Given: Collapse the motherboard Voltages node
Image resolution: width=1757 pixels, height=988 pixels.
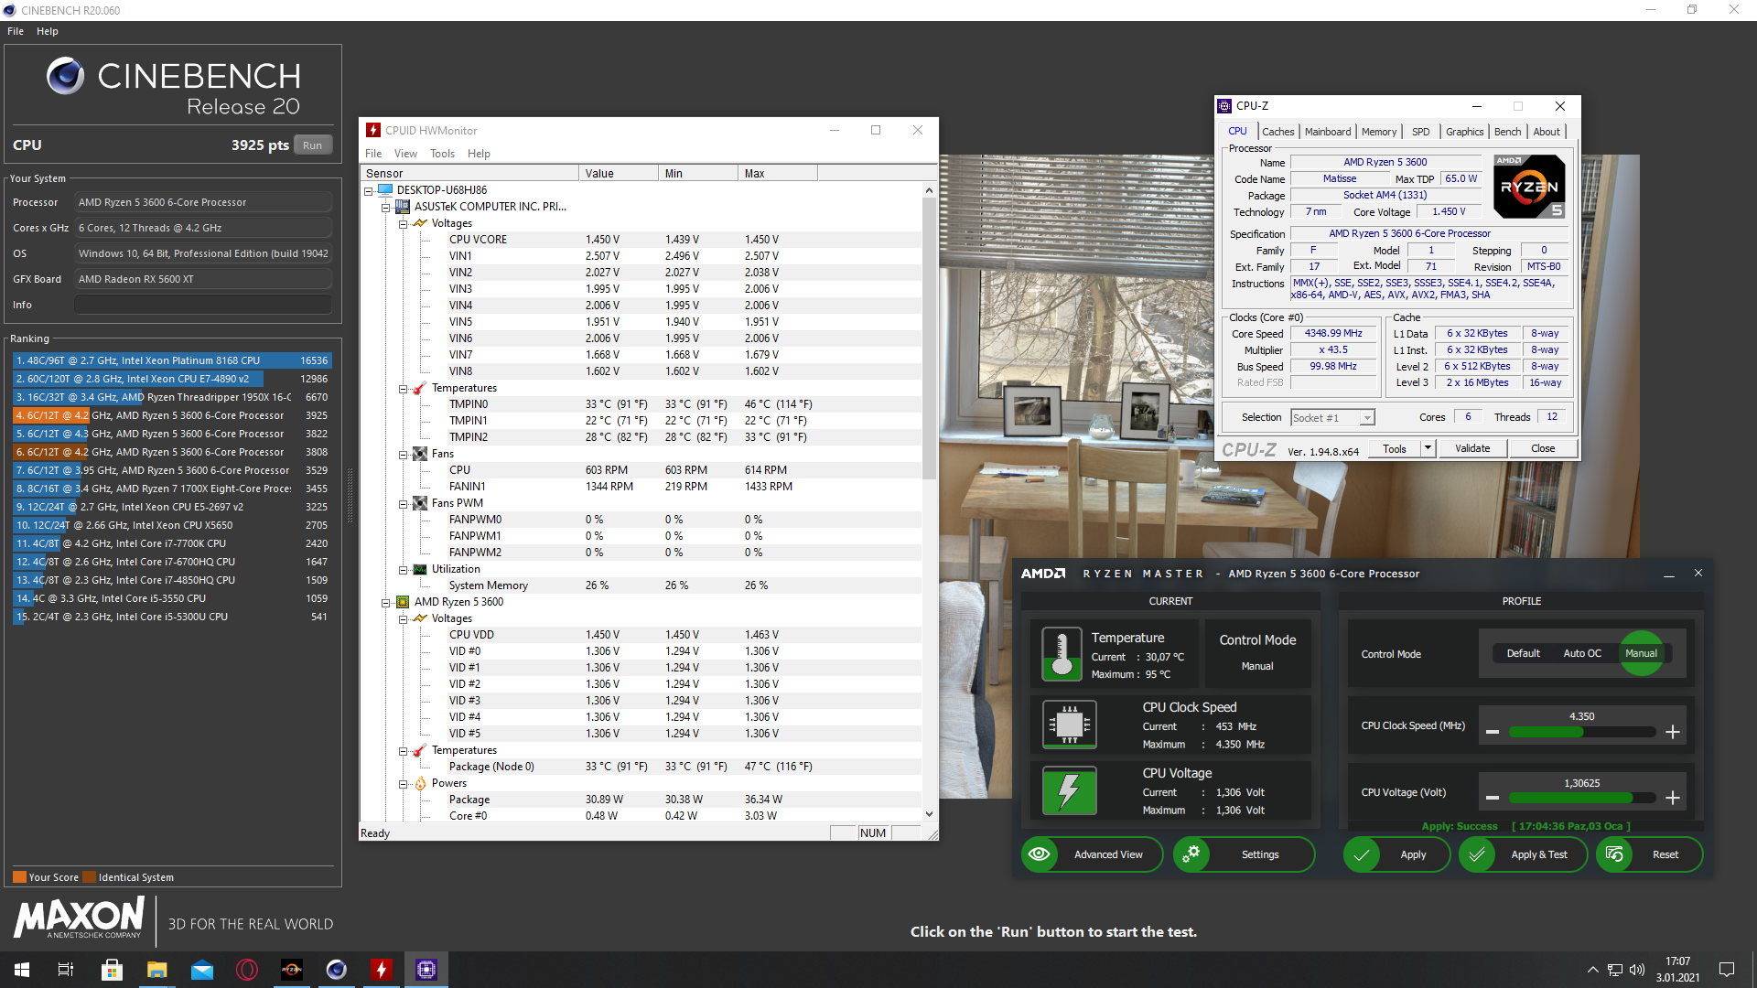Looking at the screenshot, I should 403,223.
